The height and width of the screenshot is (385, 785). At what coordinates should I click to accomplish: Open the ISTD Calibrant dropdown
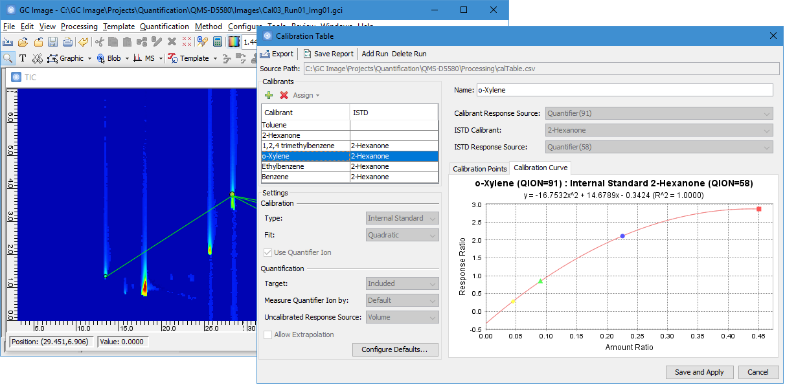coord(658,129)
